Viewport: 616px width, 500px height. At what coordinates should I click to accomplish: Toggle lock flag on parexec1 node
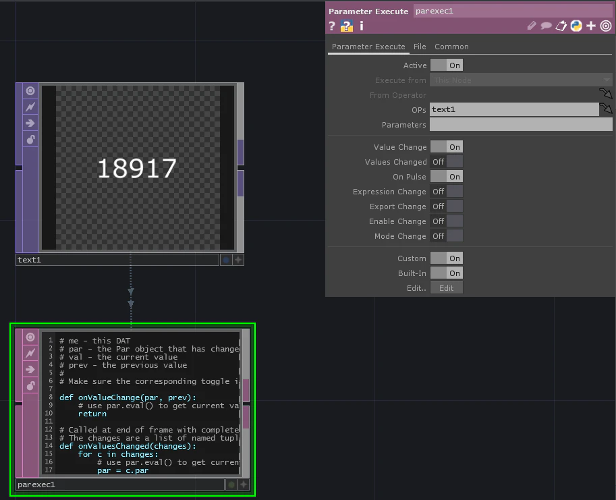pos(30,386)
